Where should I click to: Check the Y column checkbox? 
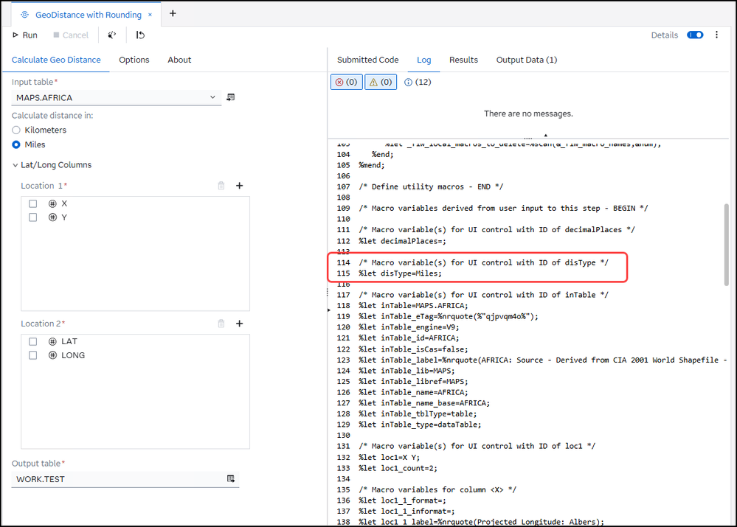pos(33,217)
